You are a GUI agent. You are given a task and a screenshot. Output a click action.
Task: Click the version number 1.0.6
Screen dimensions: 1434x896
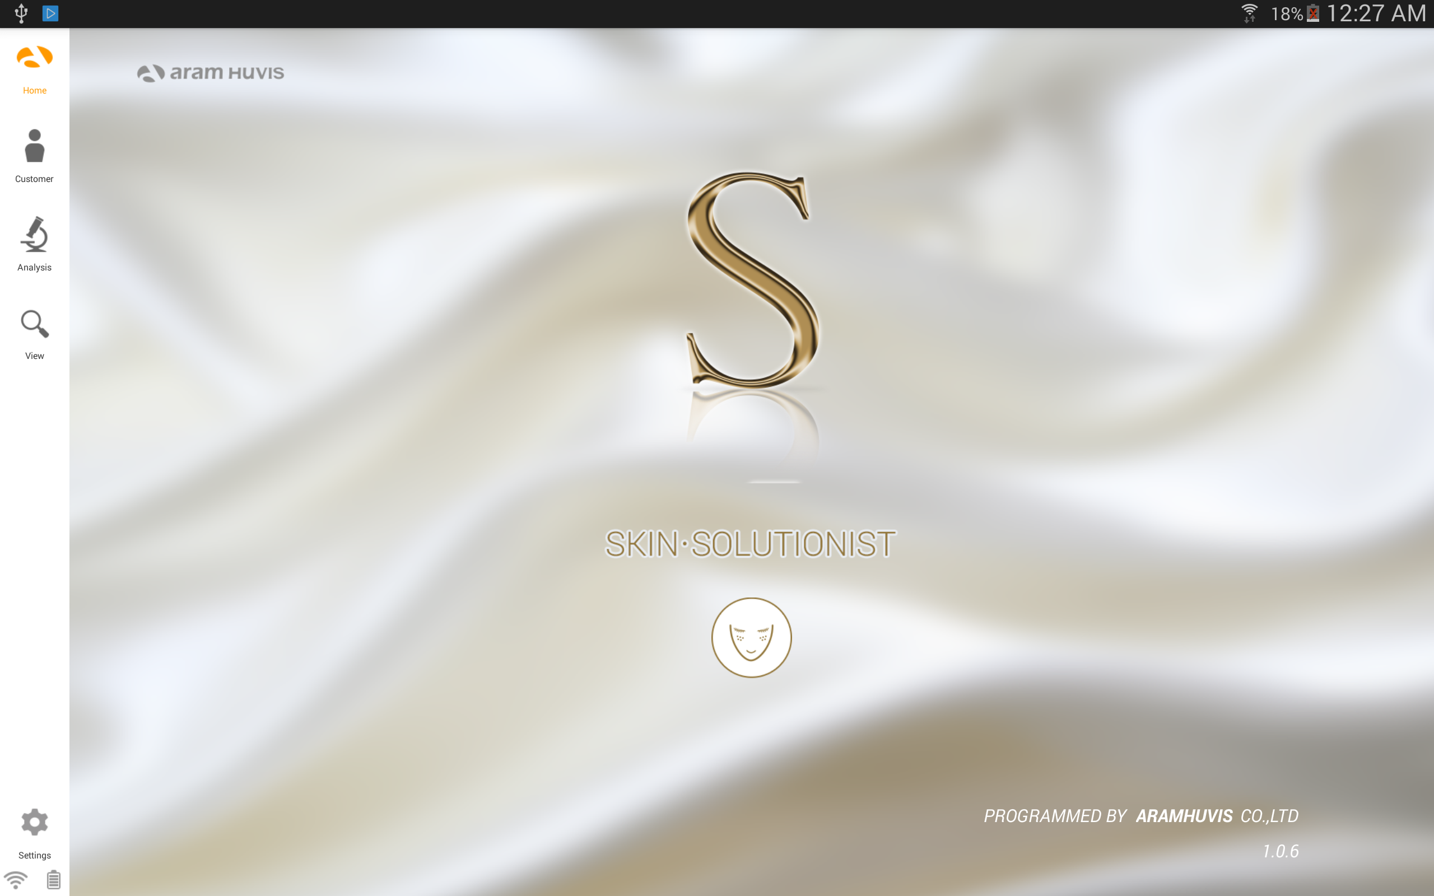tap(1280, 852)
